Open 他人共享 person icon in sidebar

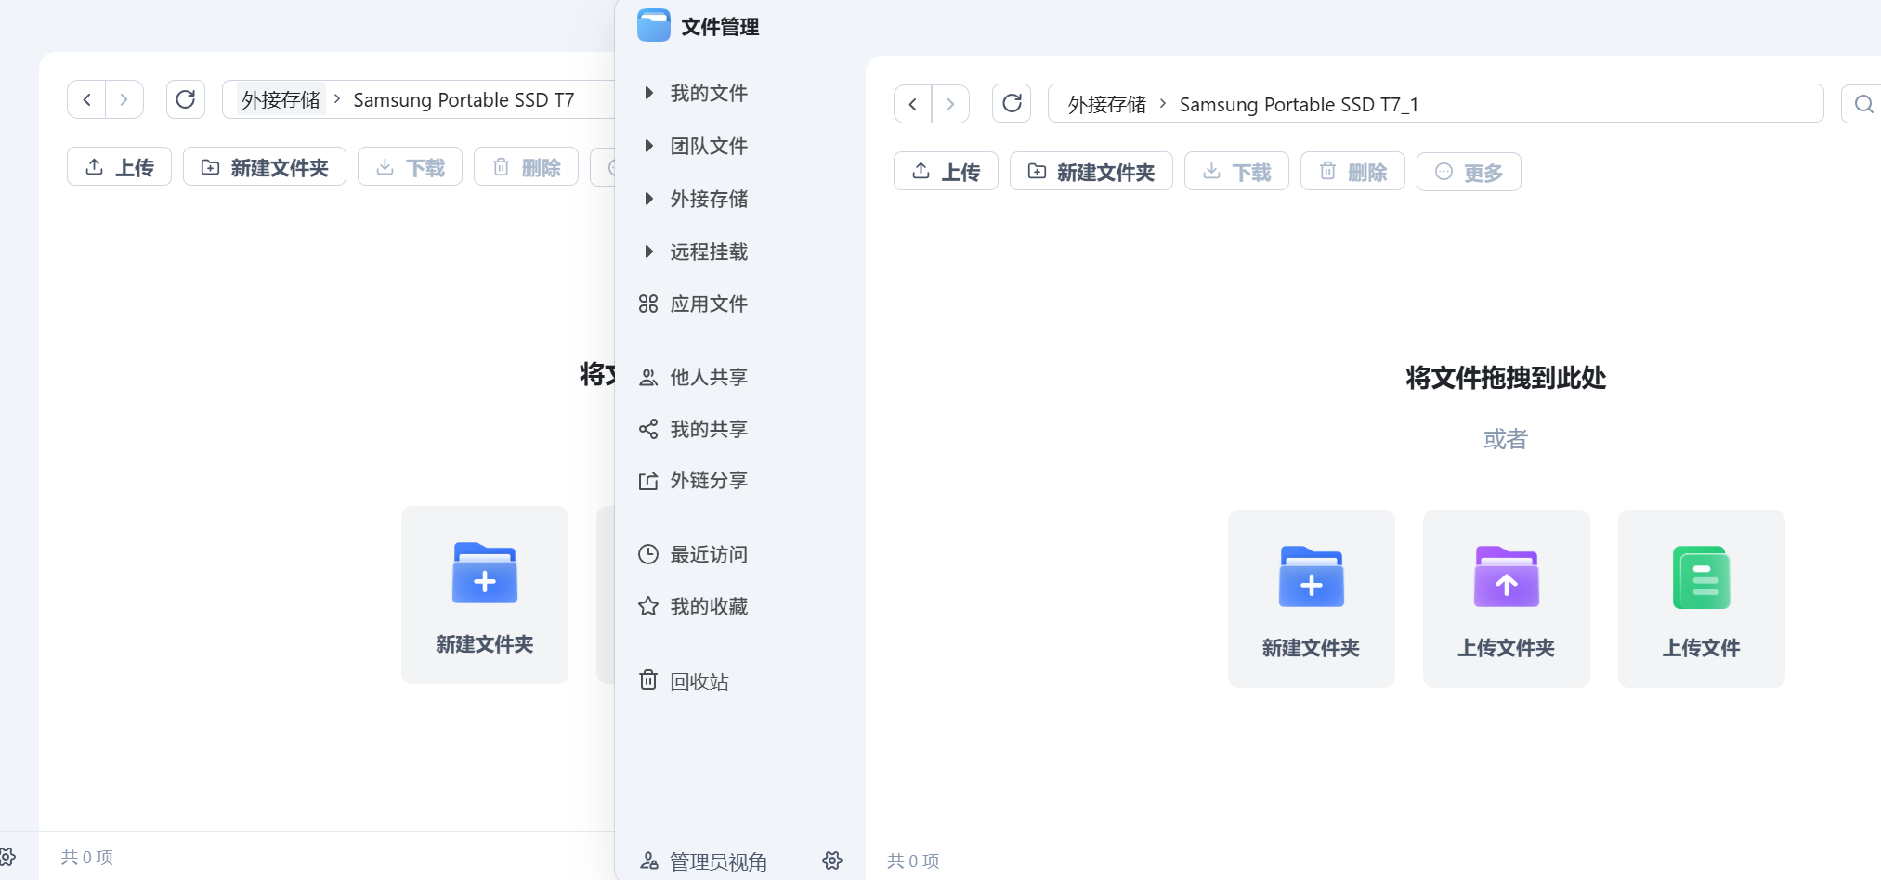point(648,377)
